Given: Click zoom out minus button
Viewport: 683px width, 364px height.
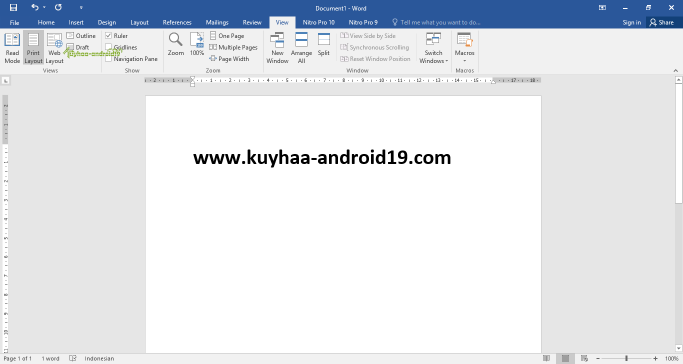Looking at the screenshot, I should [x=598, y=358].
